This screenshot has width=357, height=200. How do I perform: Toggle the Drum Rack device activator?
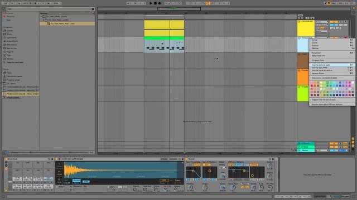click(x=6, y=159)
